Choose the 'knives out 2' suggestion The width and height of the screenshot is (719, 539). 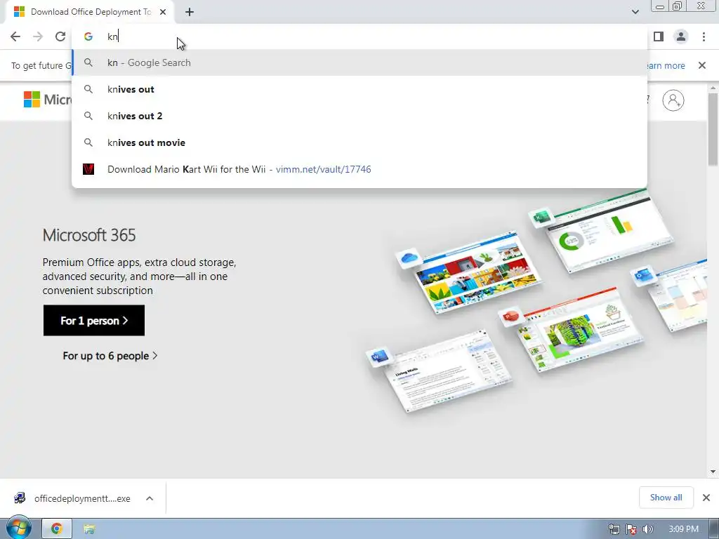coord(359,116)
